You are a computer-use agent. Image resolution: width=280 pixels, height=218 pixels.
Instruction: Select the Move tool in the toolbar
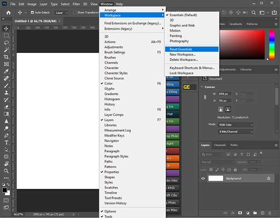pyautogui.click(x=6, y=28)
